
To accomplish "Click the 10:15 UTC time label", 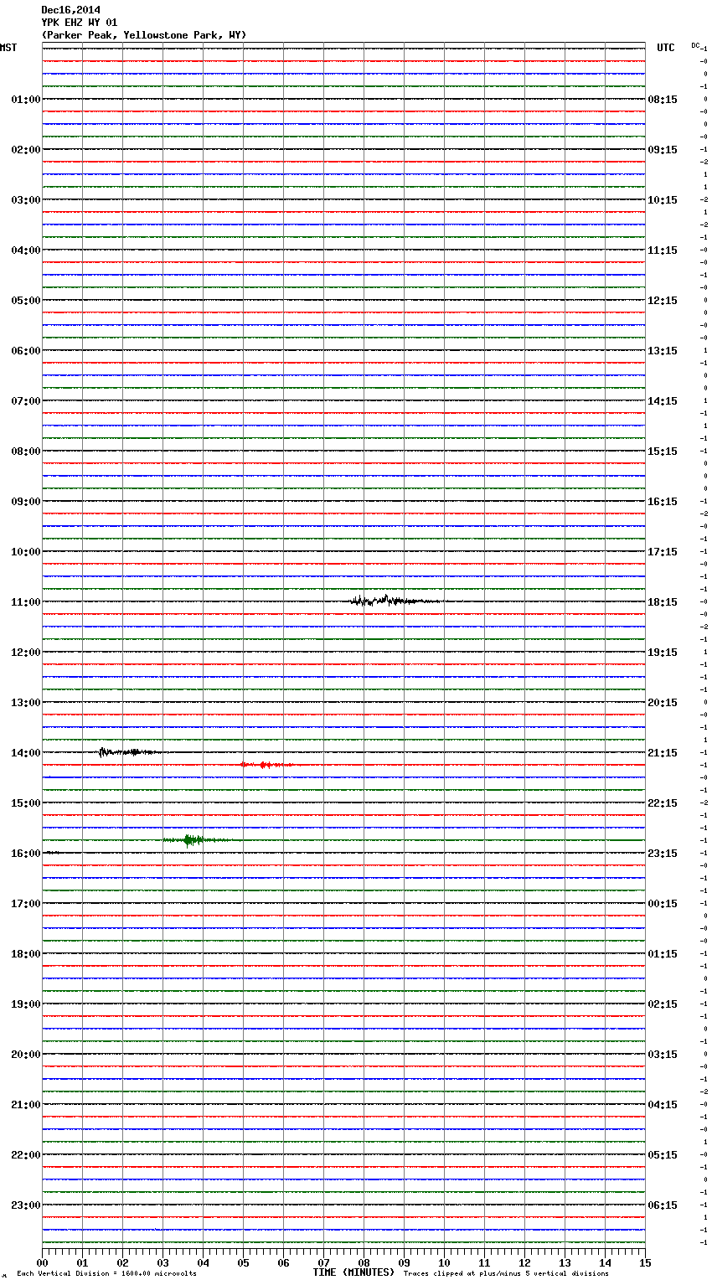I will tap(663, 200).
